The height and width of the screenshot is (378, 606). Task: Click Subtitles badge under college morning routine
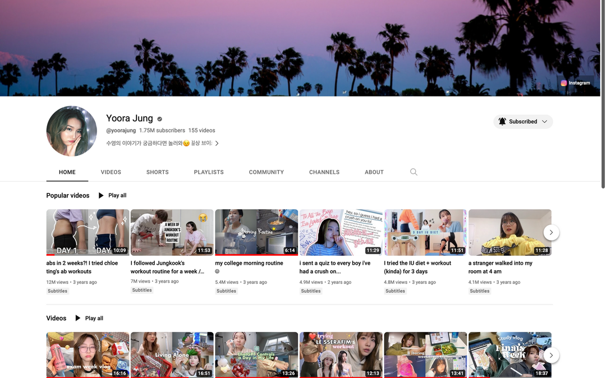(x=226, y=291)
